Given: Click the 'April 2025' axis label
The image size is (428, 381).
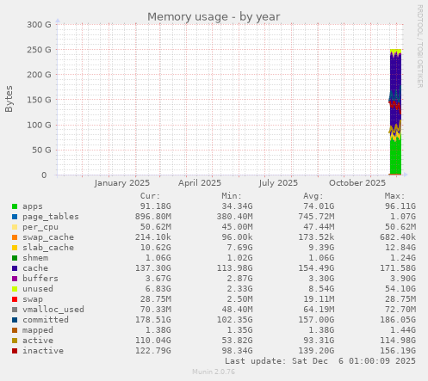Looking at the screenshot, I should 200,183.
